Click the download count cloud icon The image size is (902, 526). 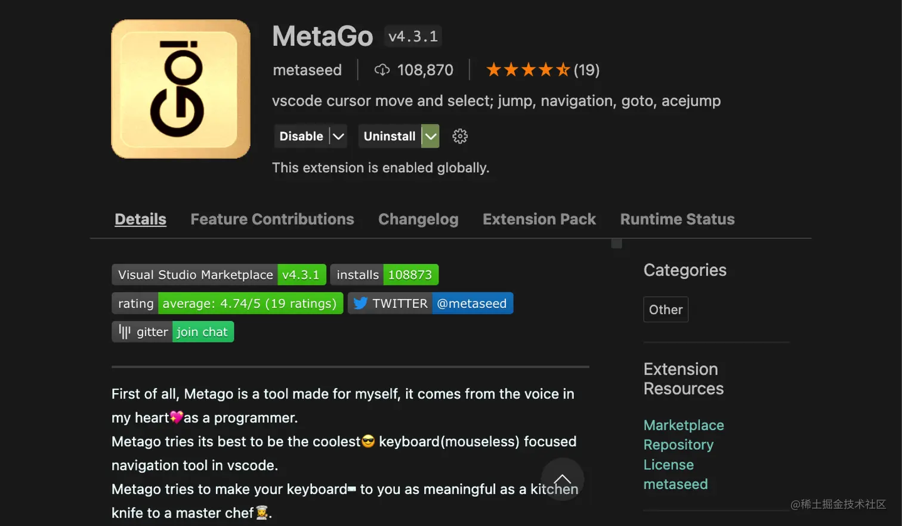tap(382, 70)
